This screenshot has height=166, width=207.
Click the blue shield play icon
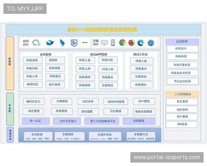coord(74,43)
